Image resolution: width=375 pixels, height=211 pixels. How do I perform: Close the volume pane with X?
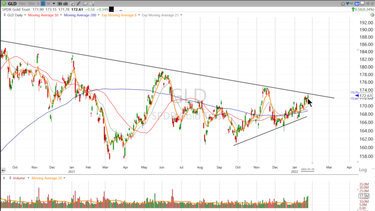[4, 178]
